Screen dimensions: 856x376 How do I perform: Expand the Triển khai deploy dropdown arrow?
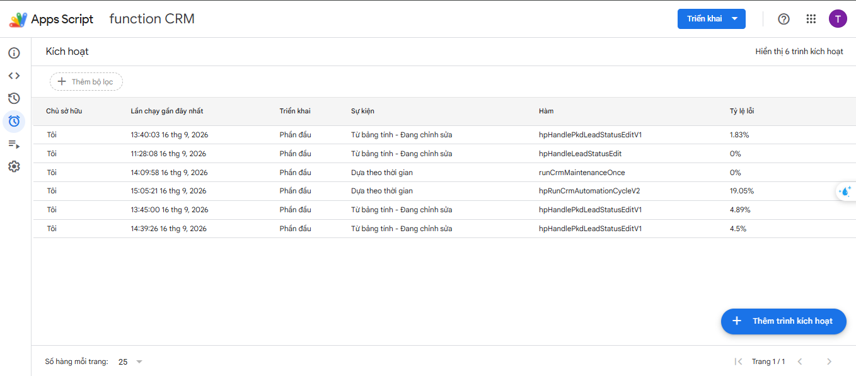734,19
